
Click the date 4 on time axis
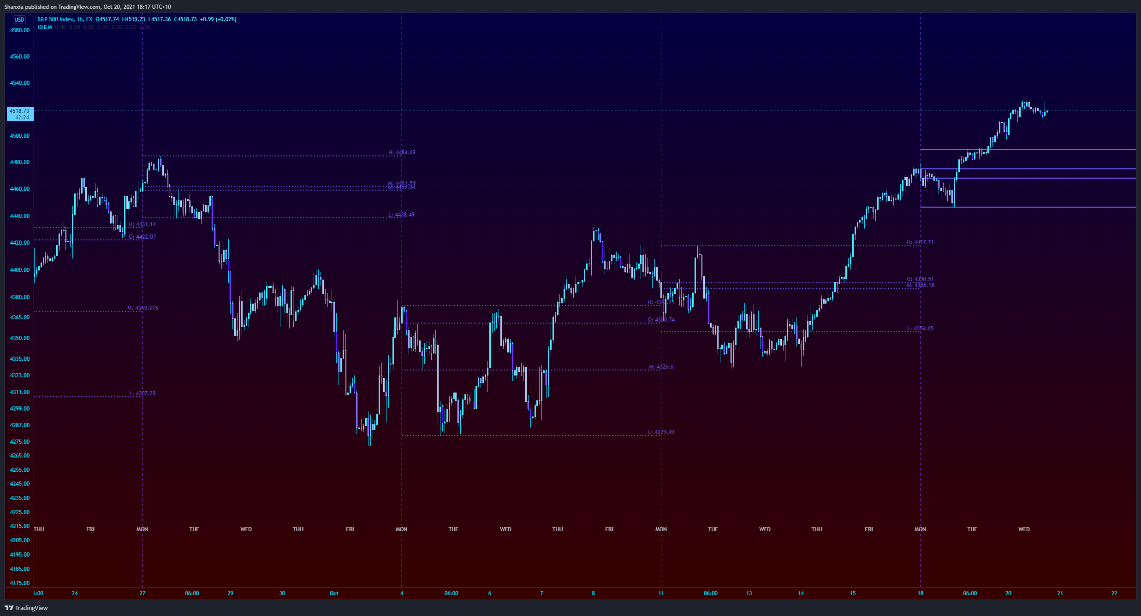pos(402,593)
